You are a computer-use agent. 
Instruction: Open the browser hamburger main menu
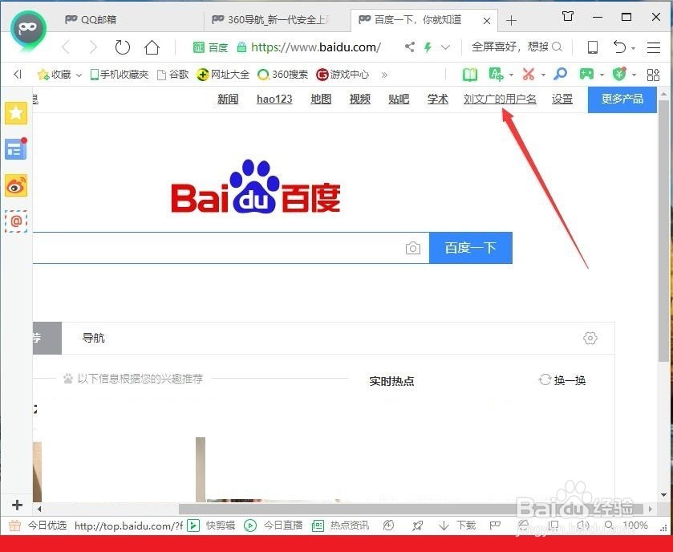[x=653, y=47]
